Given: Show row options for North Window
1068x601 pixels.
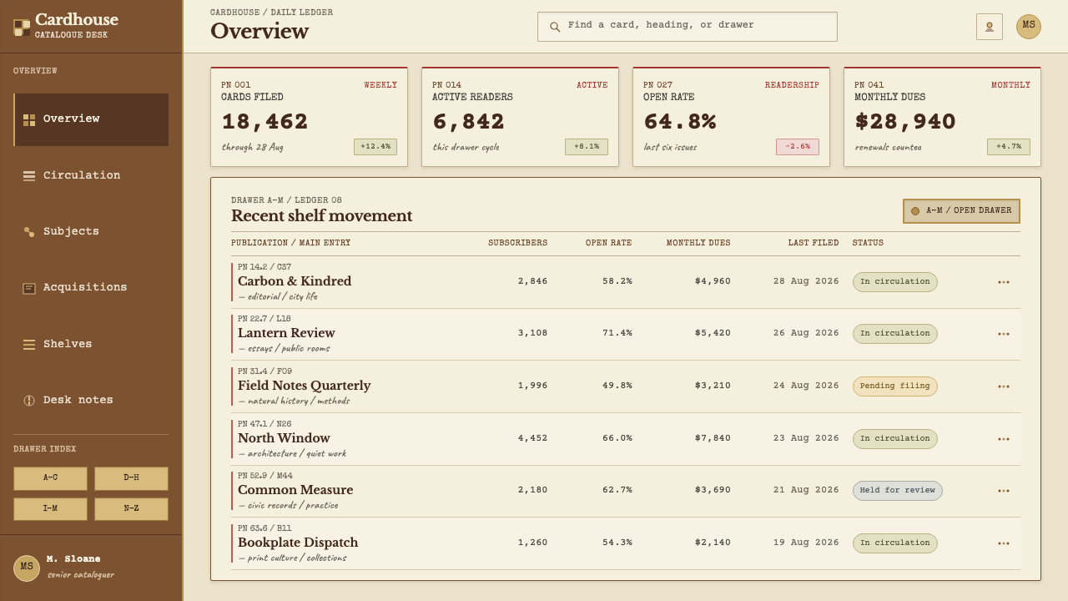Looking at the screenshot, I should coord(1004,439).
